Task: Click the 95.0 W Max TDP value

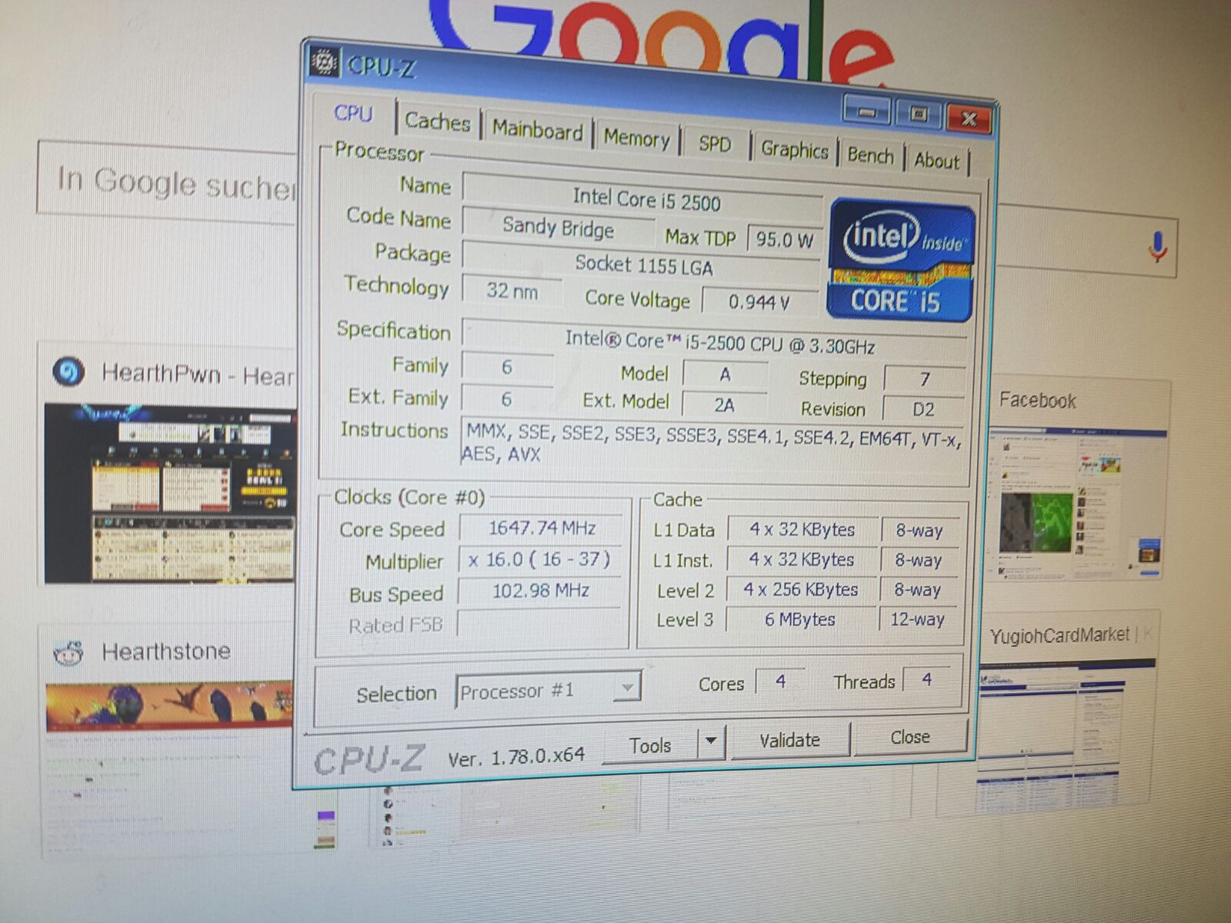Action: coord(784,239)
